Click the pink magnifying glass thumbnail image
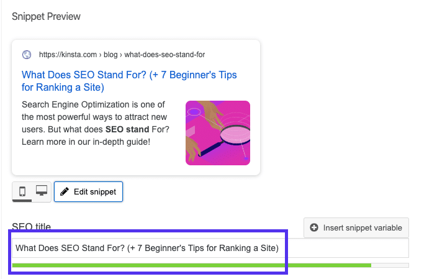Screen dimensions: 437x279 point(217,133)
